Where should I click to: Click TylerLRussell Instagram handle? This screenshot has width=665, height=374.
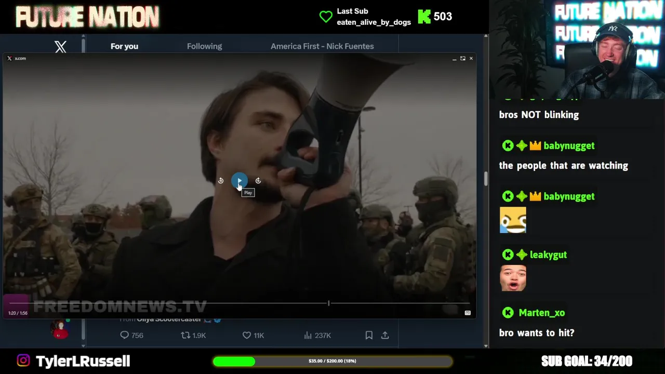tap(83, 361)
